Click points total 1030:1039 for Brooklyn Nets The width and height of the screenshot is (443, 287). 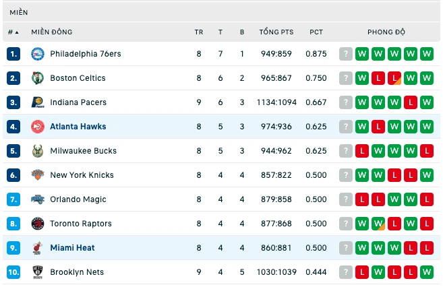coord(276,272)
